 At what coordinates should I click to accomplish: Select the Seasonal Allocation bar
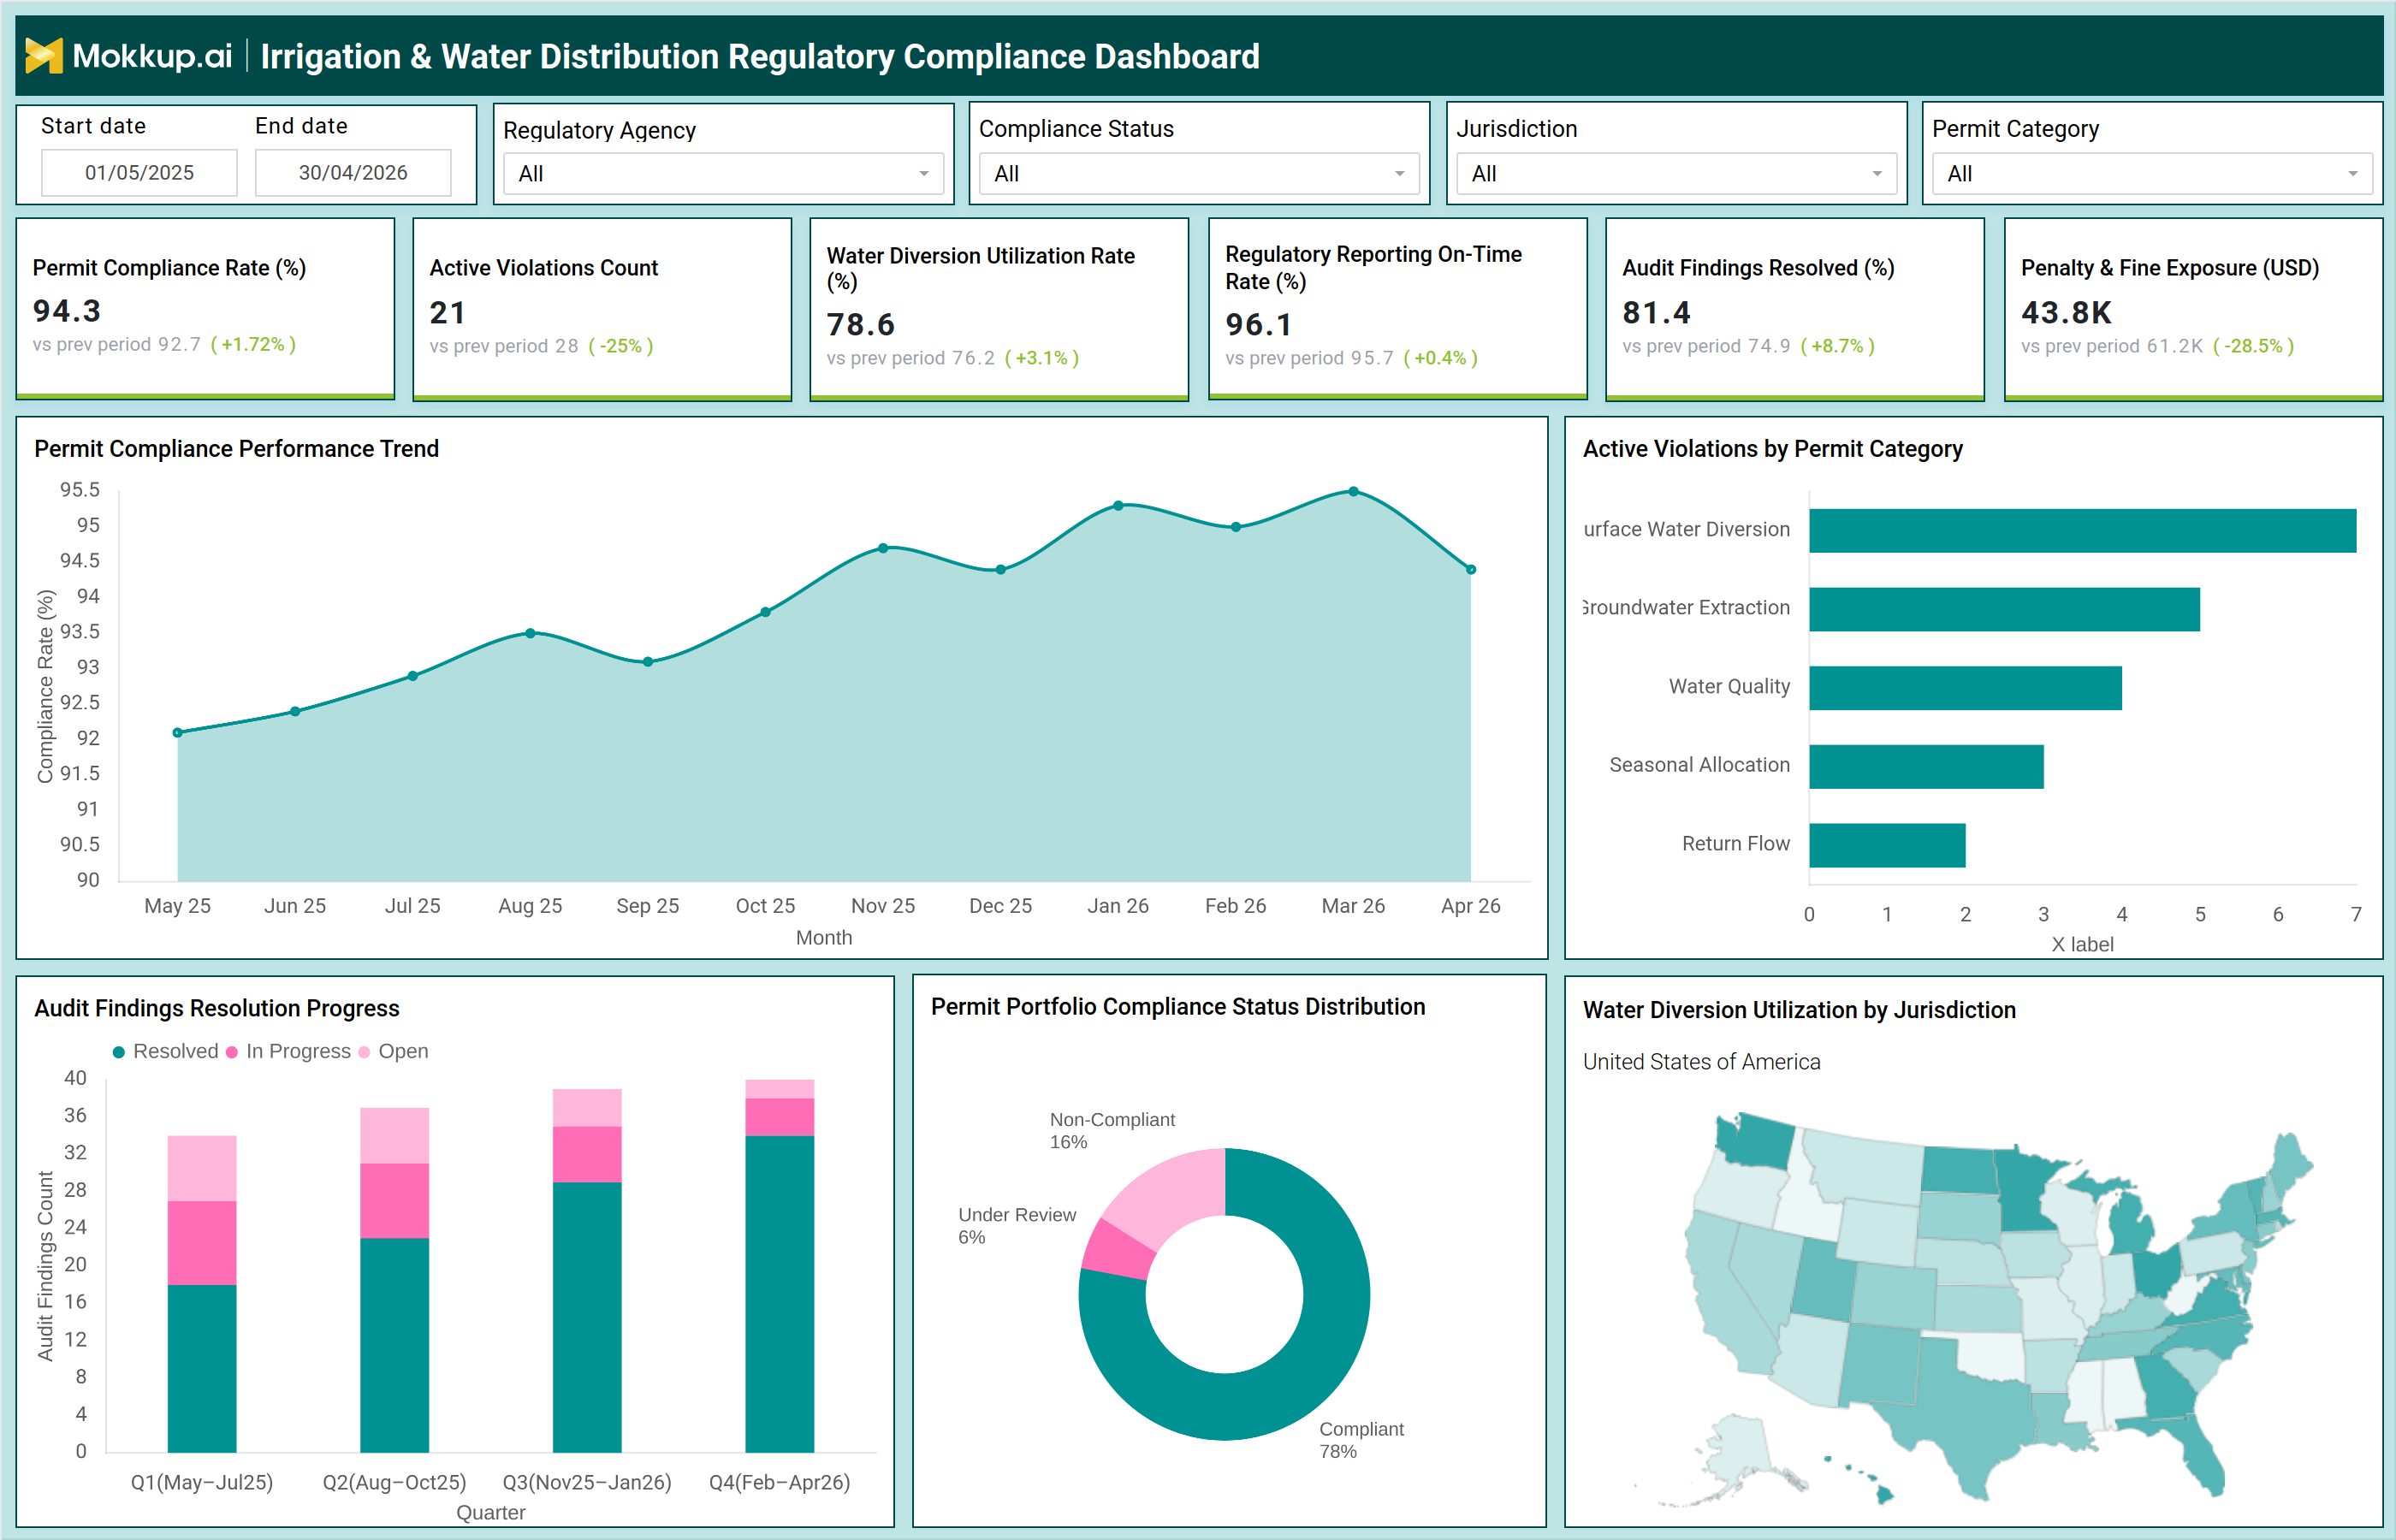pos(1926,767)
